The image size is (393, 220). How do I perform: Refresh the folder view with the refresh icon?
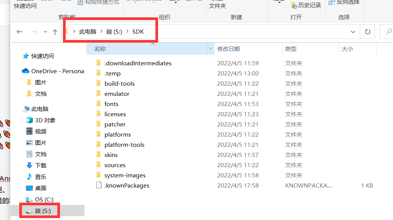367,32
